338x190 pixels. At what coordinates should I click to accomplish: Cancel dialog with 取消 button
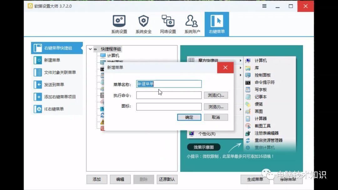point(216,117)
